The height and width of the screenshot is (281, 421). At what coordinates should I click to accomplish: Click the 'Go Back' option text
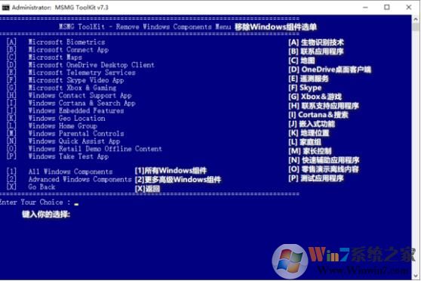pos(41,187)
